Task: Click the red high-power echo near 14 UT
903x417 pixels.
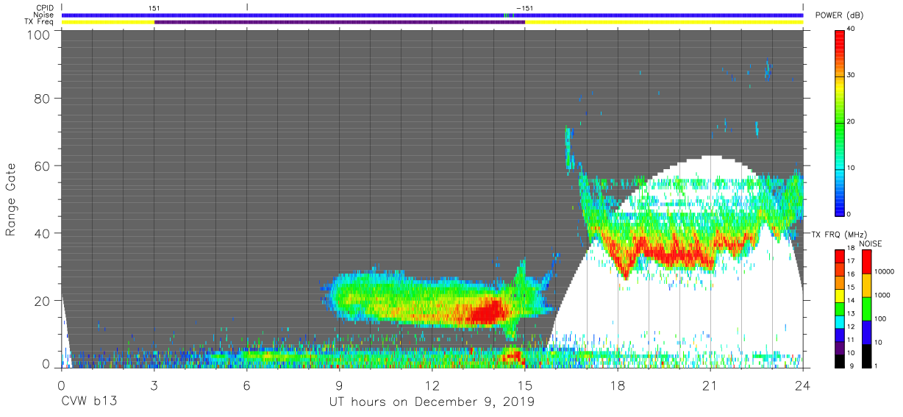Action: 488,312
